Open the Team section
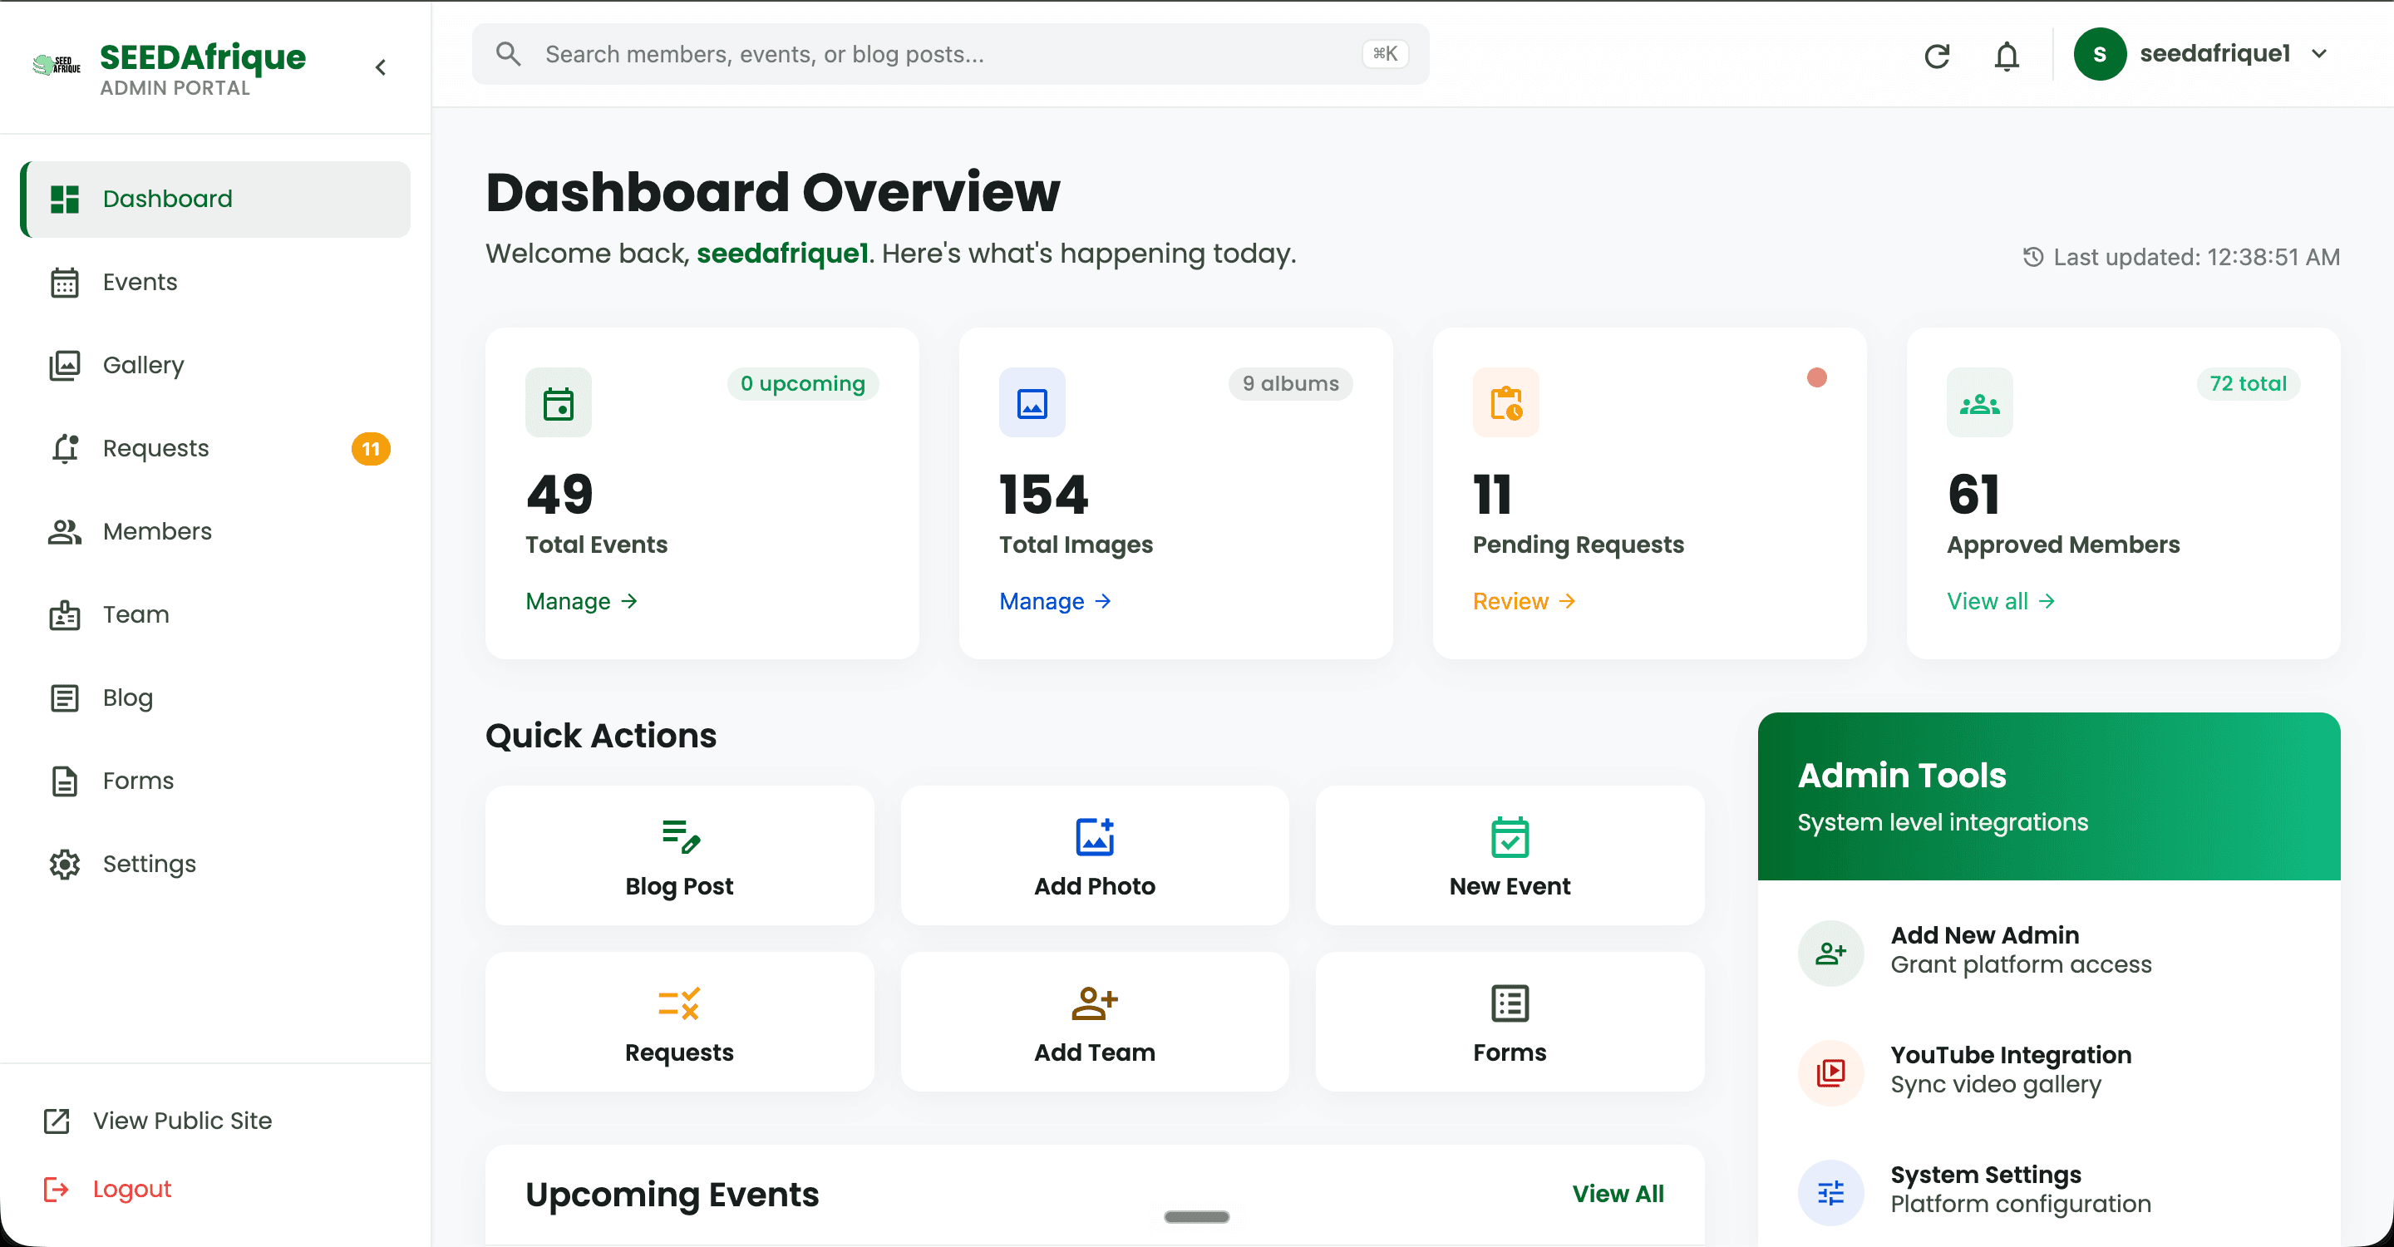The width and height of the screenshot is (2394, 1247). tap(215, 614)
